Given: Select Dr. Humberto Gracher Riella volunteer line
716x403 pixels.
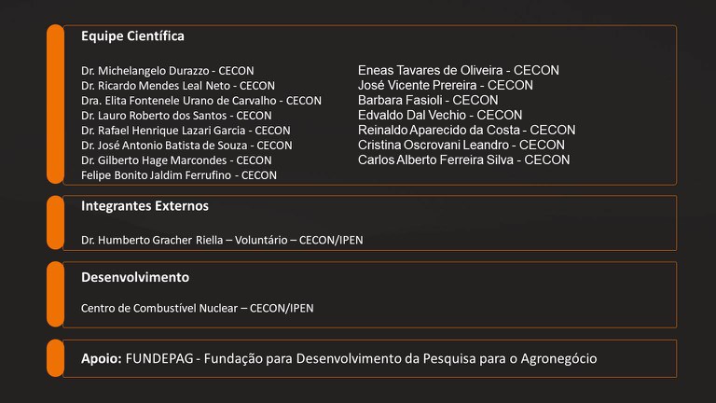Looking at the screenshot, I should tap(222, 241).
